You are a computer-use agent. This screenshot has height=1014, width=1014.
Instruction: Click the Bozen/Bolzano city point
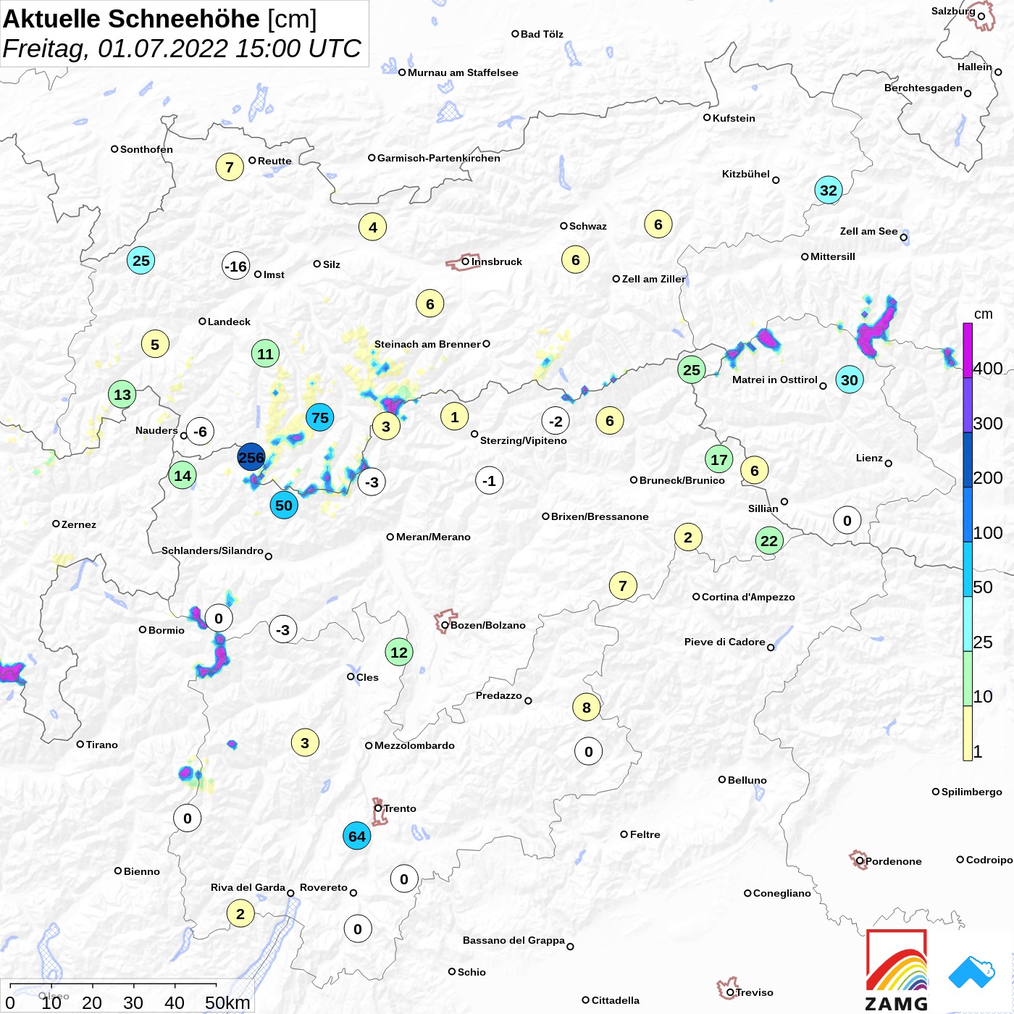[445, 625]
